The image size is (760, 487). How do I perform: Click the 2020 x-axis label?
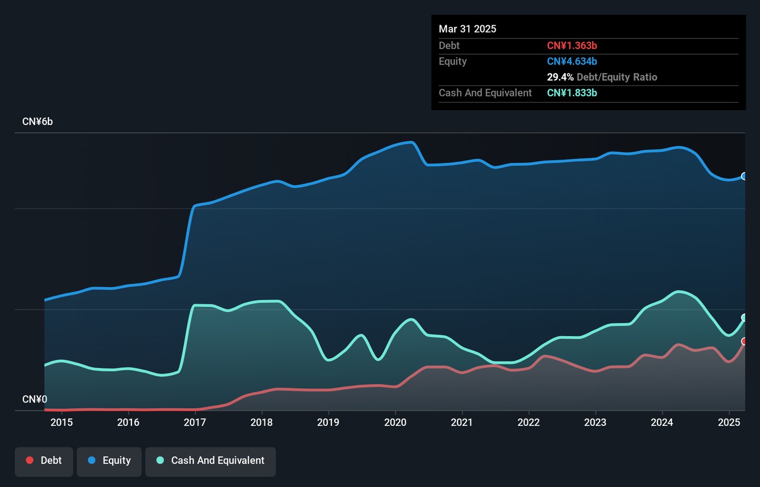pos(395,422)
